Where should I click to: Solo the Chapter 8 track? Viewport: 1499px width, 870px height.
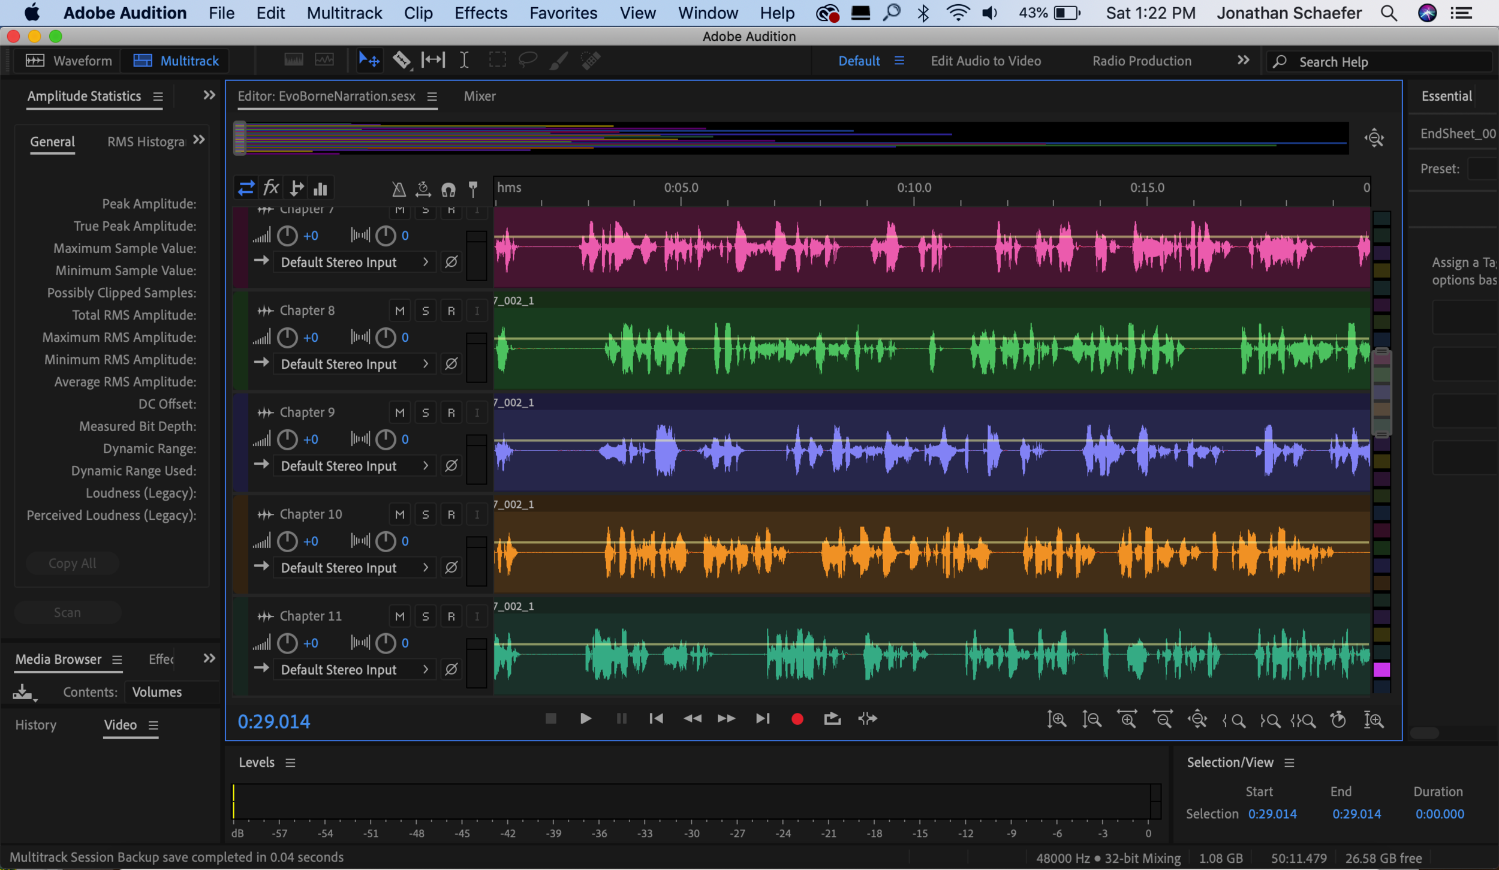click(x=426, y=311)
